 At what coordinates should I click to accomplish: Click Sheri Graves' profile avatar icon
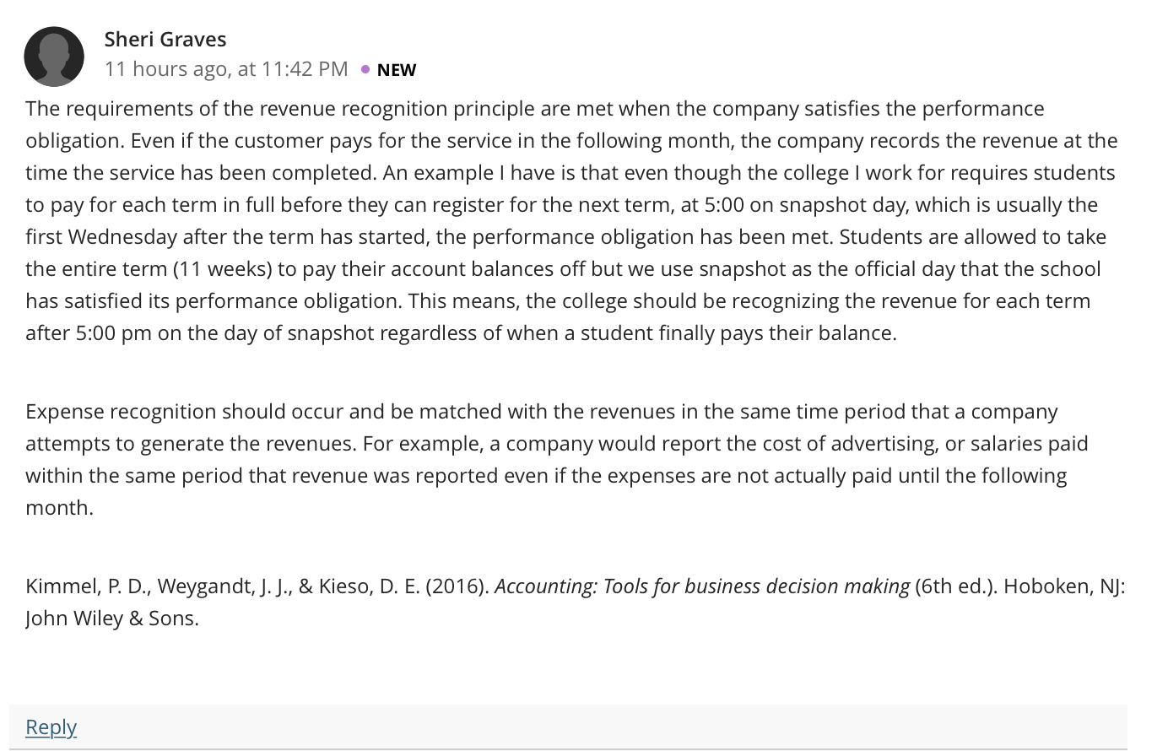(54, 57)
